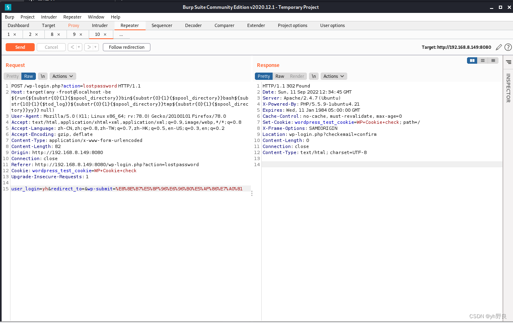Click the Set-Cookie response header line
Screen dimensions: 513x323
[x=341, y=122]
